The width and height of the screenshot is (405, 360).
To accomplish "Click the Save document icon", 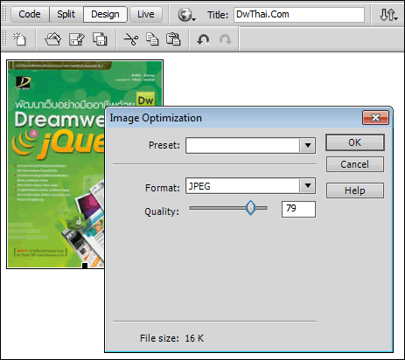I will [77, 39].
